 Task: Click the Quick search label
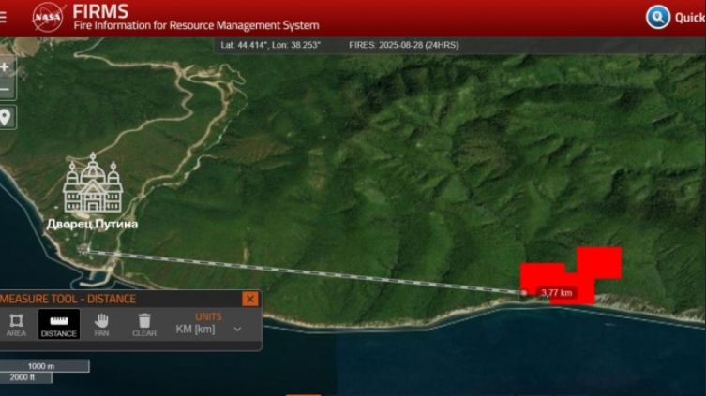(x=690, y=18)
